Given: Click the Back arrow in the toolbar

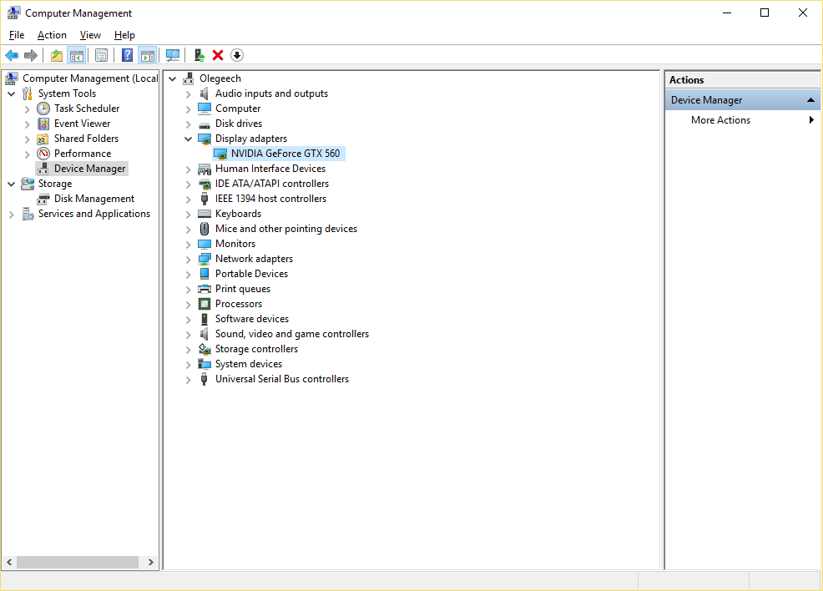Looking at the screenshot, I should click(12, 55).
